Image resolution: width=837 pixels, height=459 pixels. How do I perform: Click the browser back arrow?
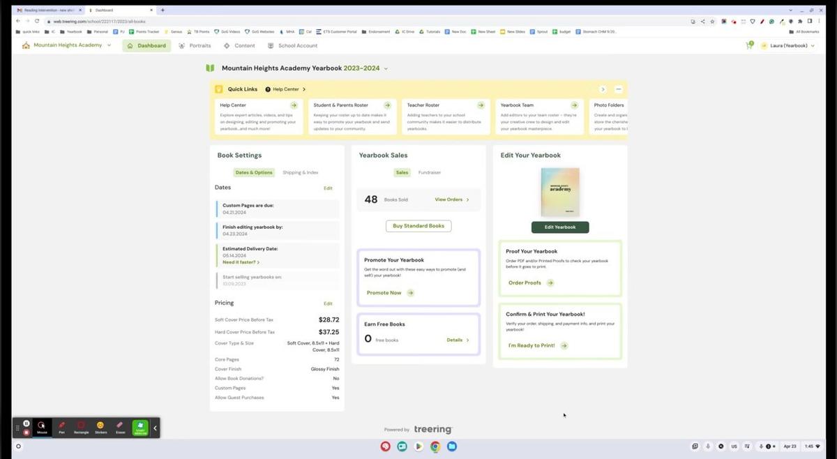[18, 21]
